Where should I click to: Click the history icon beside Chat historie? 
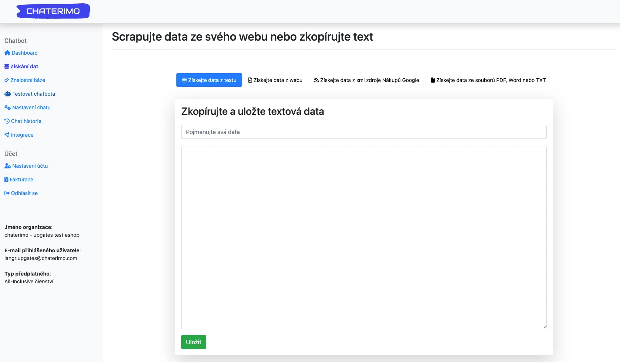click(7, 121)
